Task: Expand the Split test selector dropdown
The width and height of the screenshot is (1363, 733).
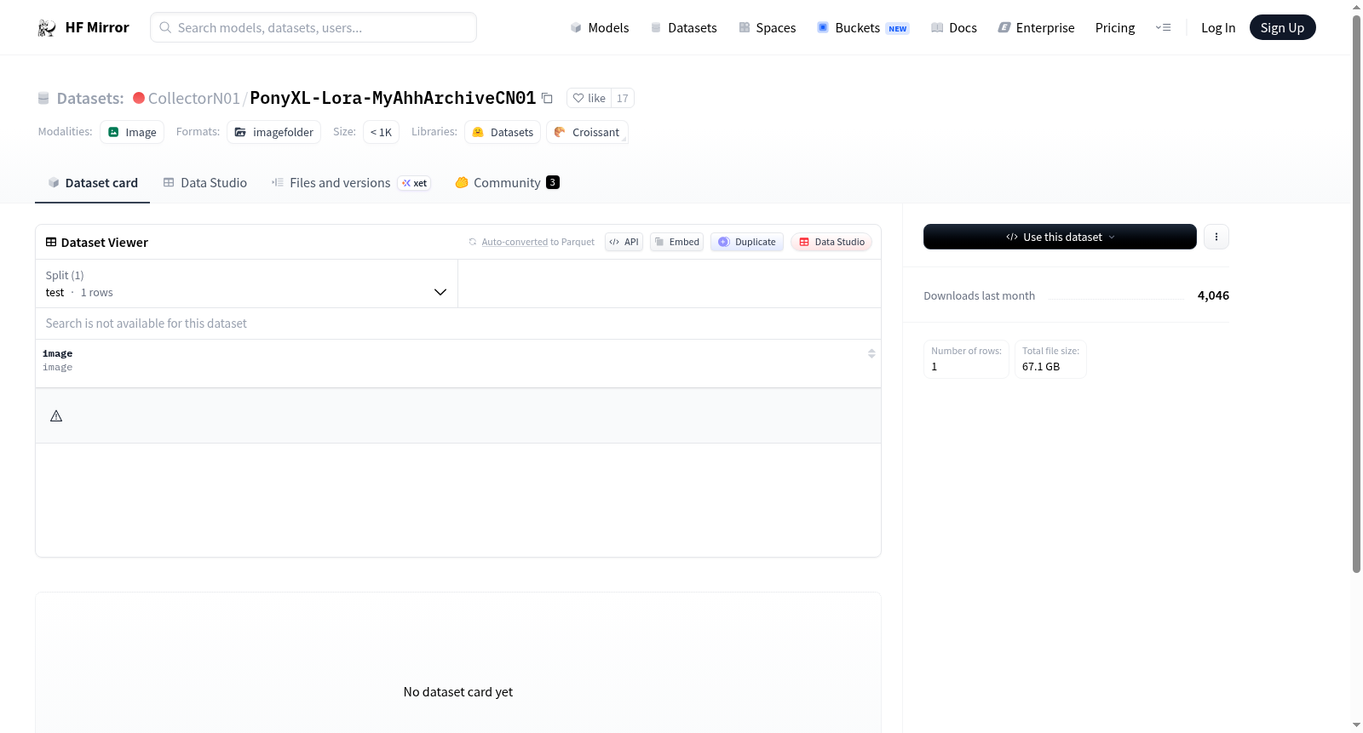Action: (247, 283)
